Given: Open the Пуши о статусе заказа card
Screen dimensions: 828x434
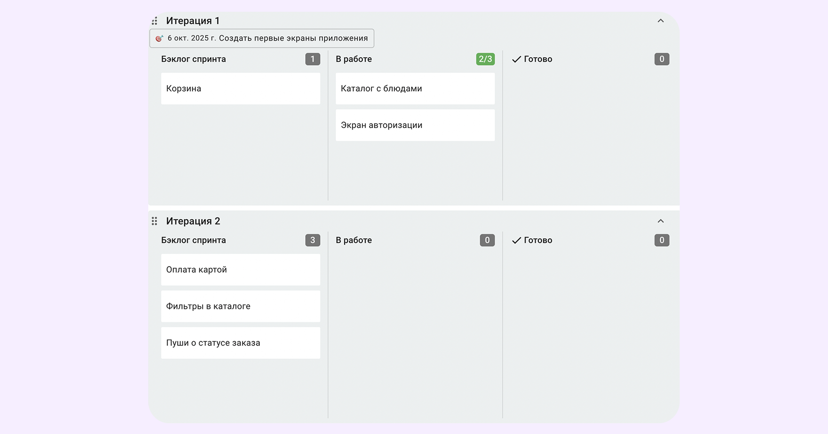Looking at the screenshot, I should pyautogui.click(x=241, y=343).
